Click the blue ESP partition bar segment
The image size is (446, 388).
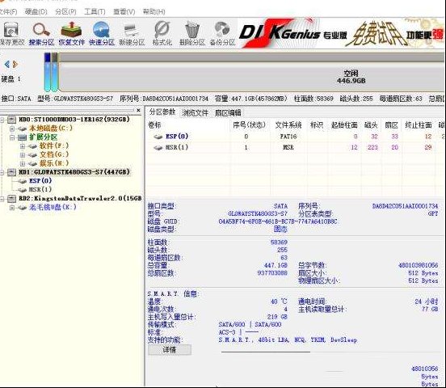point(47,72)
